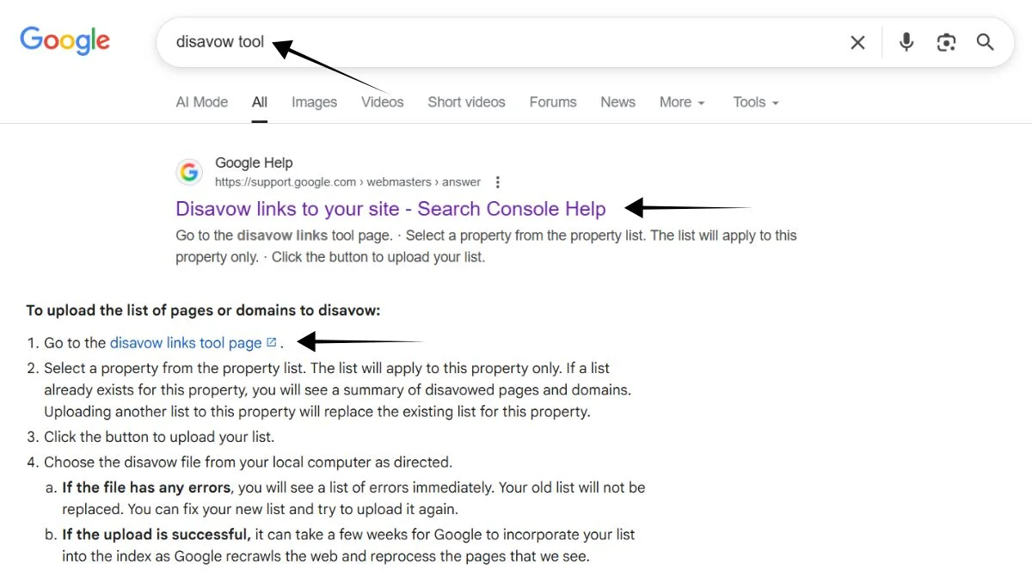Follow the disavow links tool page link
The height and width of the screenshot is (576, 1032).
[x=186, y=342]
